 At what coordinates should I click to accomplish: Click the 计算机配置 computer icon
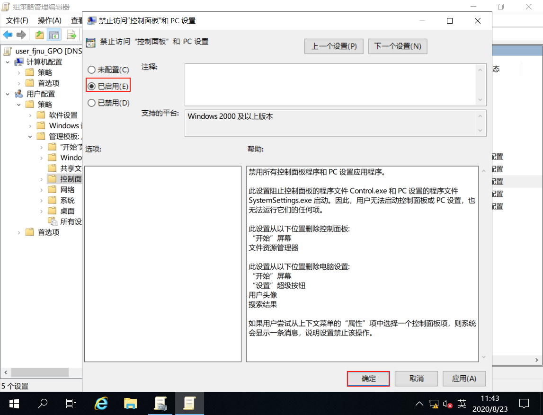pos(19,62)
